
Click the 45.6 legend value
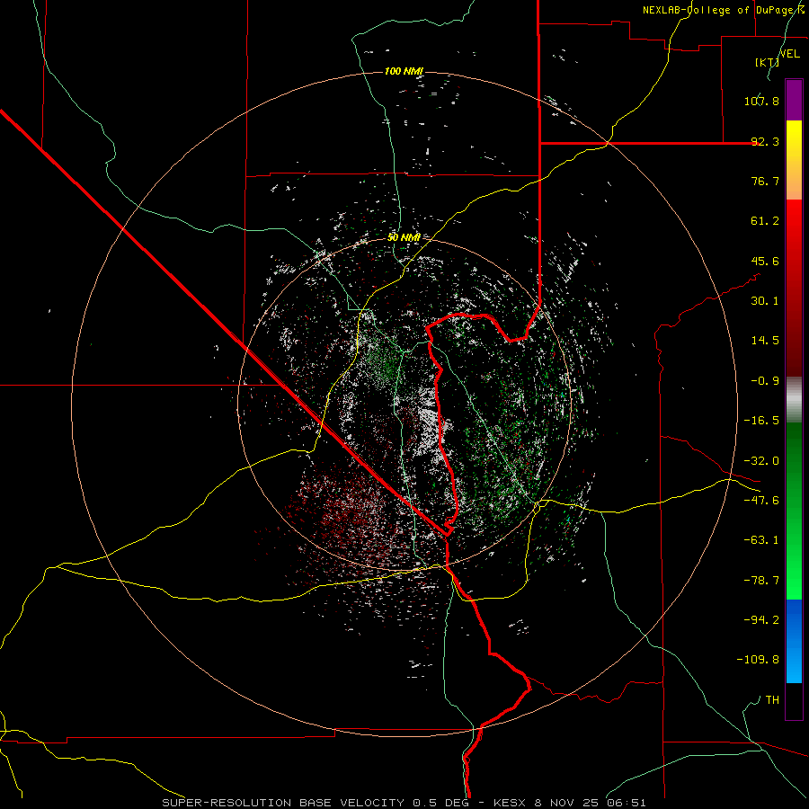tap(765, 261)
